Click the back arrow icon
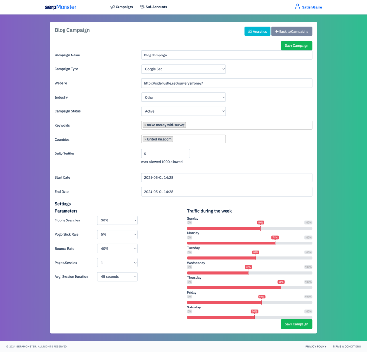 [x=277, y=31]
